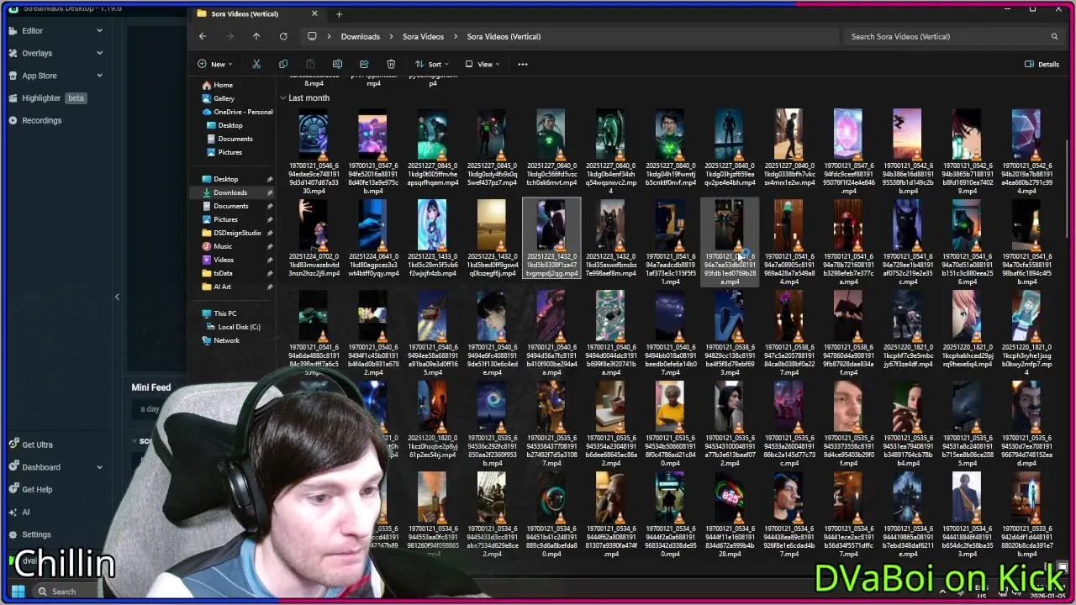Open the Windows Start menu
This screenshot has width=1076, height=605.
pos(18,592)
